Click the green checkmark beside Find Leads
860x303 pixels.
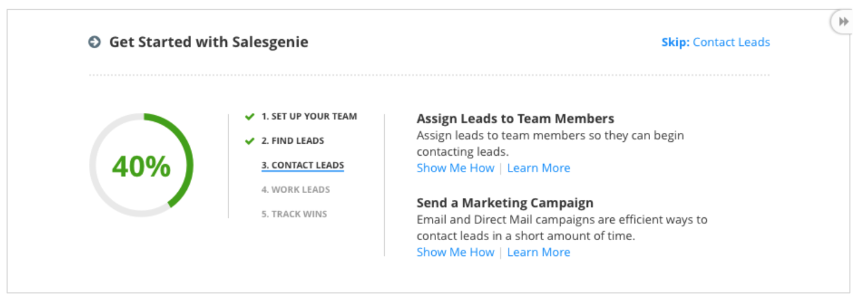pyautogui.click(x=250, y=141)
